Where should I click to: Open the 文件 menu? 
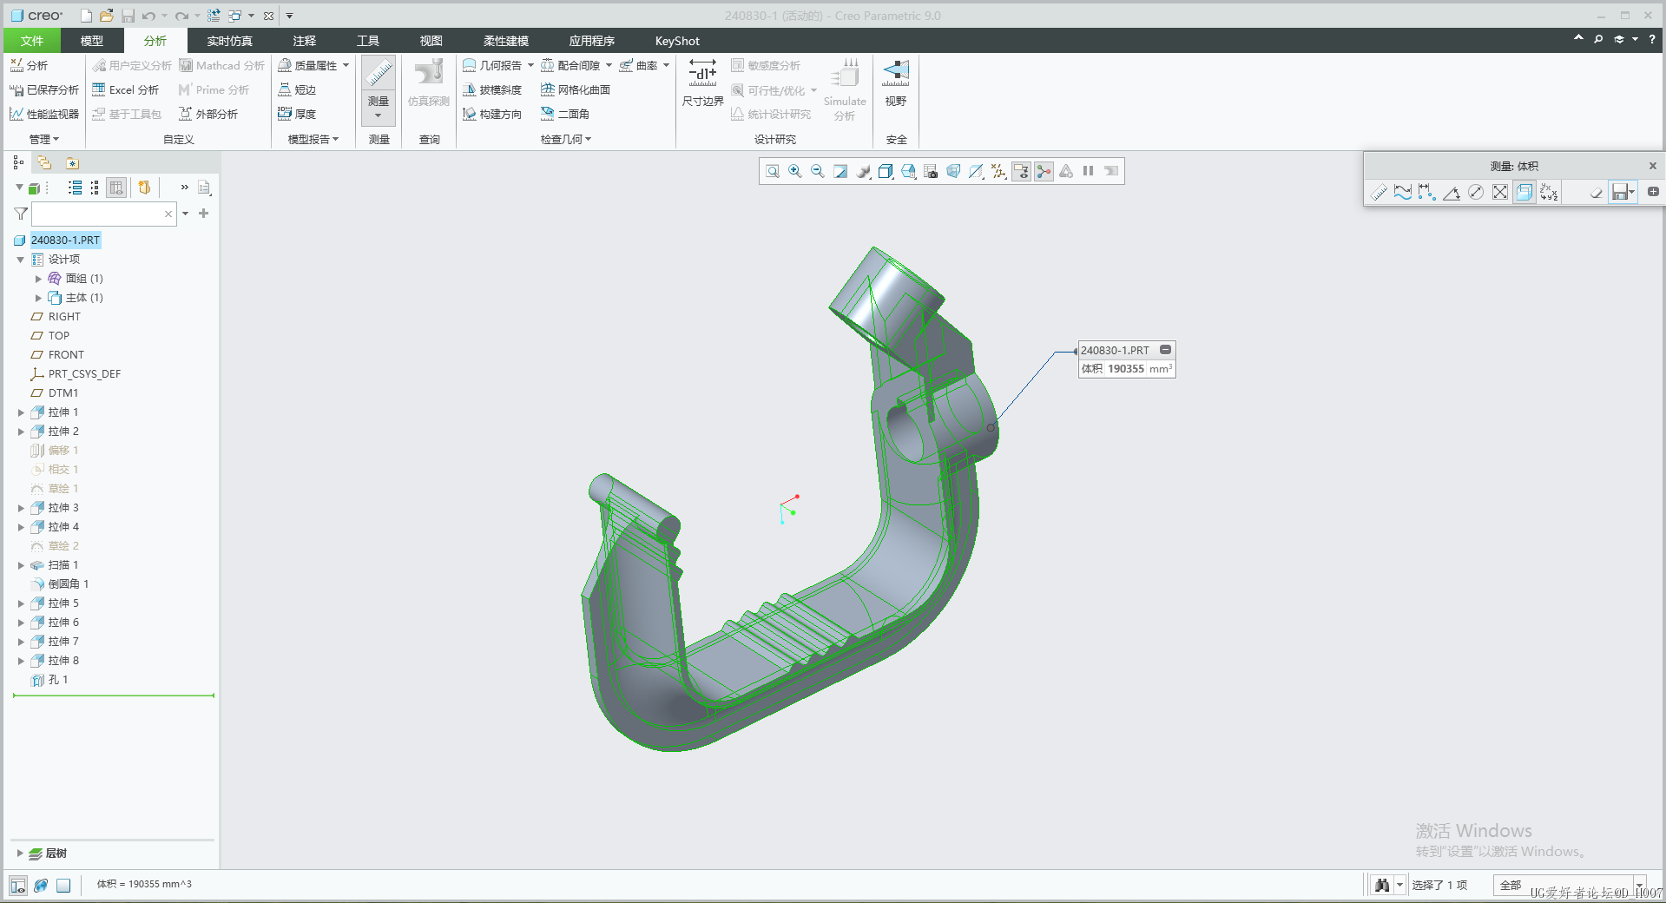[x=32, y=41]
